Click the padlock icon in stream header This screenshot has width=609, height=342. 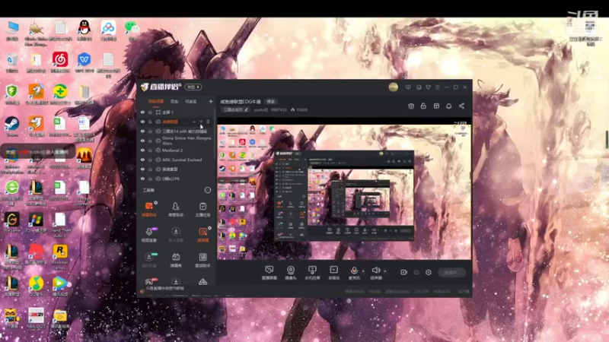[423, 106]
